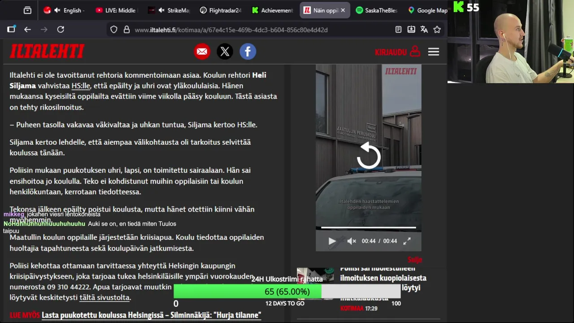This screenshot has height=323, width=574.
Task: Click the KOTIMAA category label
Action: pyautogui.click(x=352, y=309)
